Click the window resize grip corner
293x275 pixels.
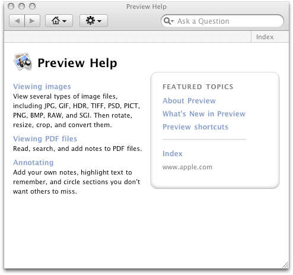[285, 265]
